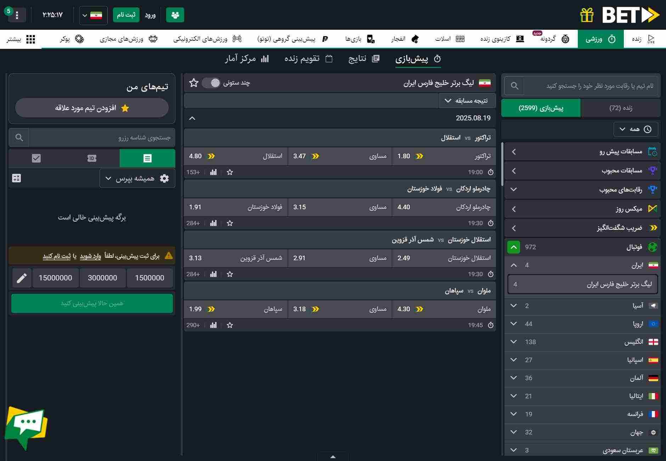Click the register (ثبت نام) button
The height and width of the screenshot is (461, 666).
(x=126, y=15)
